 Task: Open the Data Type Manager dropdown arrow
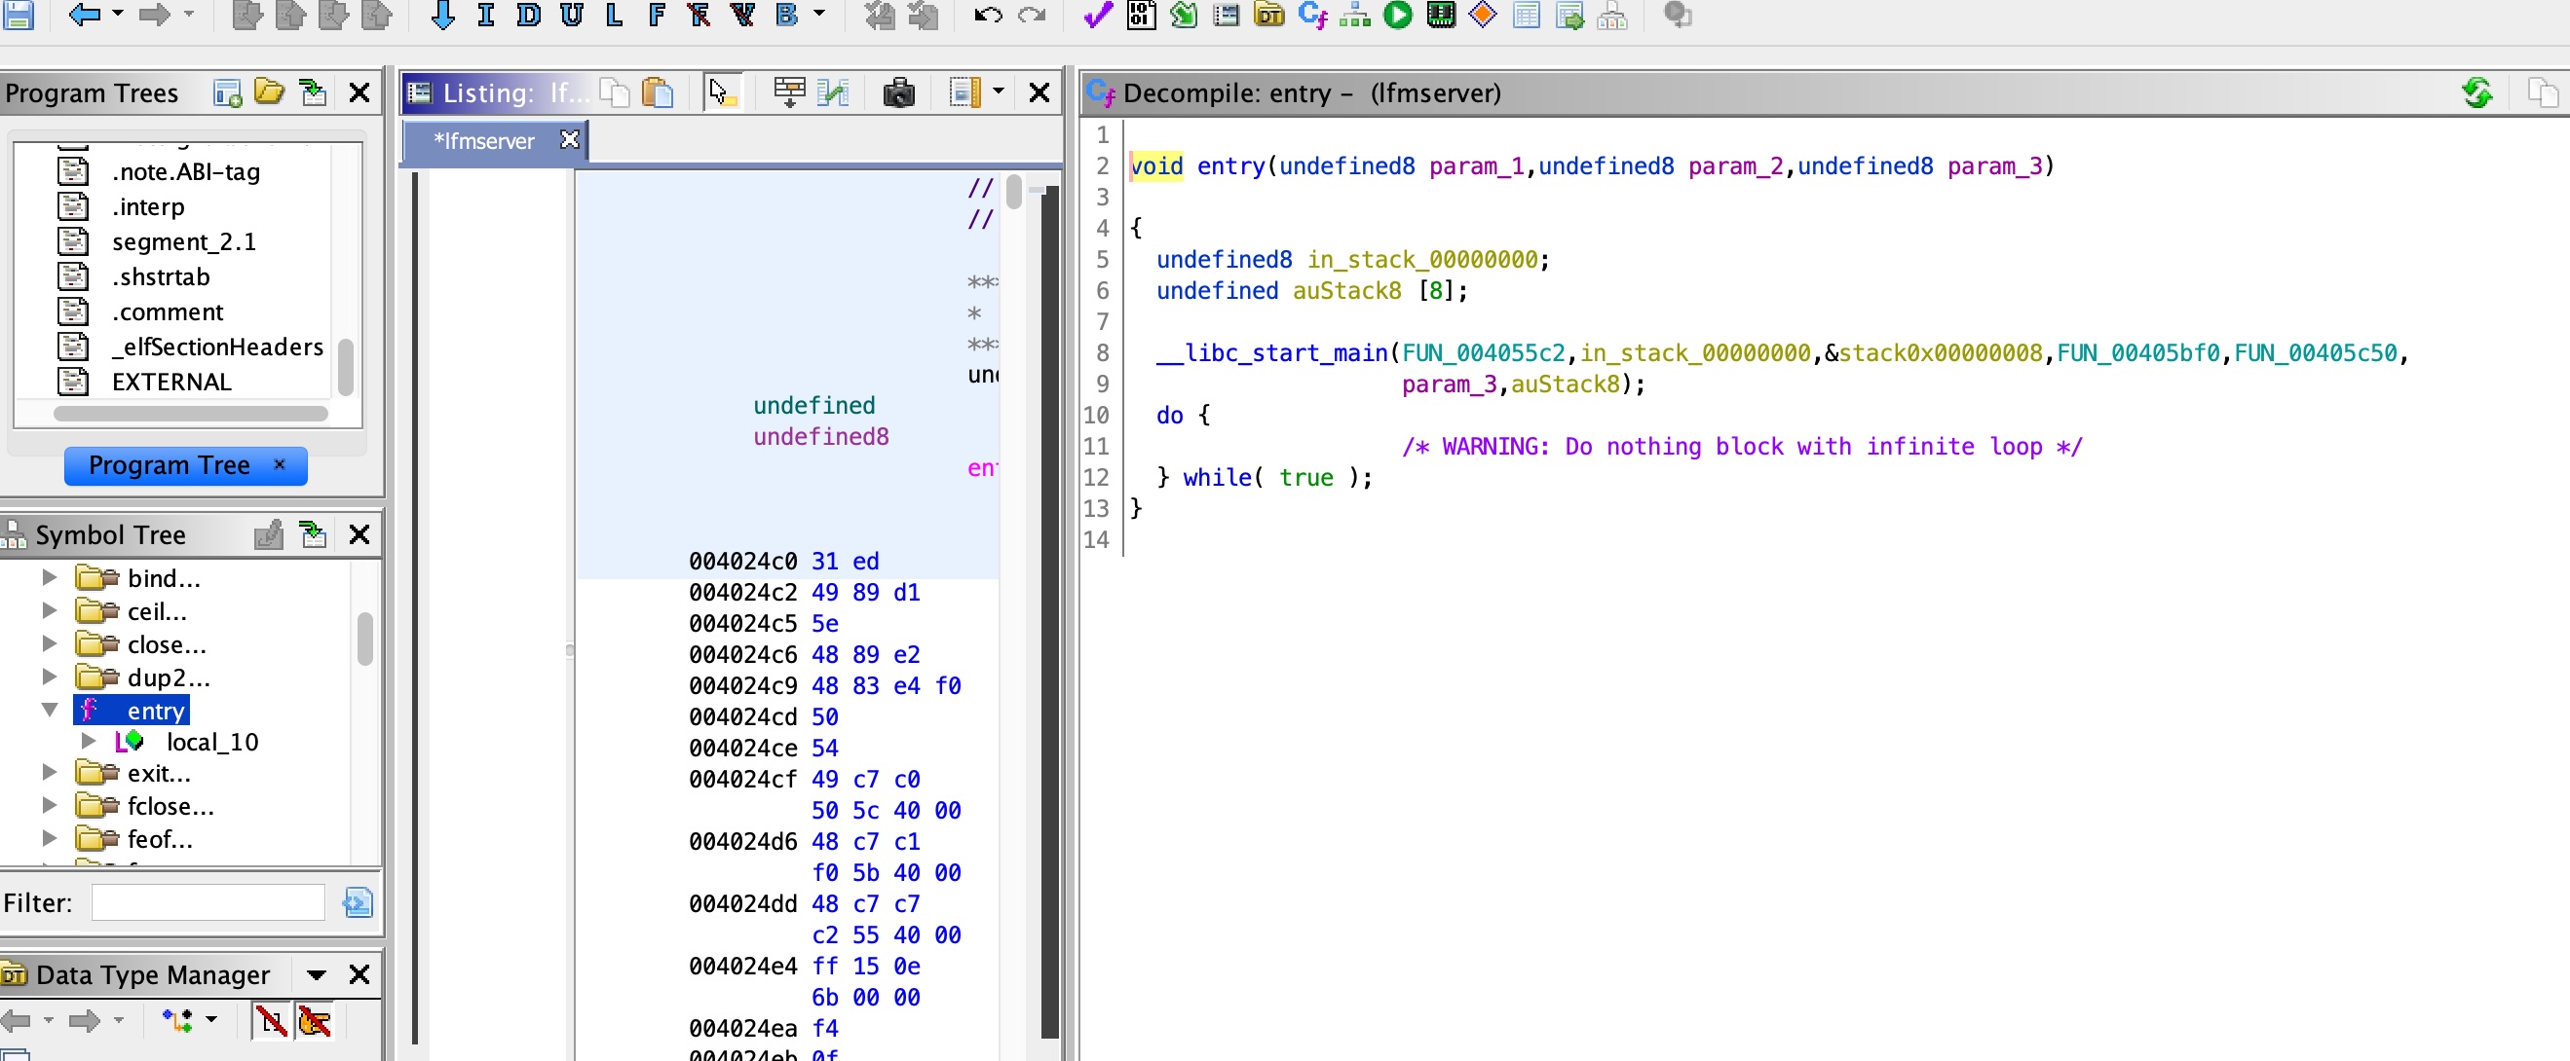coord(317,974)
